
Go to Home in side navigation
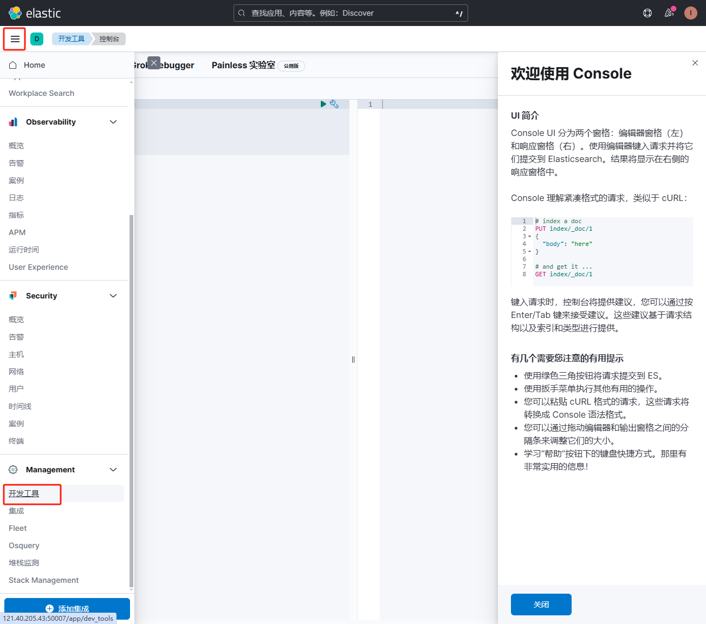pos(34,65)
